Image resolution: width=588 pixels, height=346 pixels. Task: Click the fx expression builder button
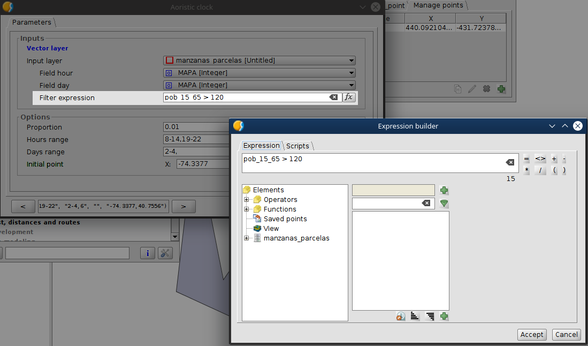click(x=349, y=97)
